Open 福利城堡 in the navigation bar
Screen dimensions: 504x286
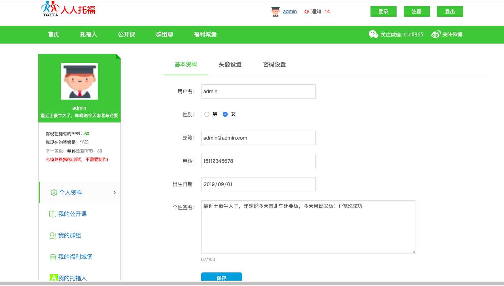205,35
